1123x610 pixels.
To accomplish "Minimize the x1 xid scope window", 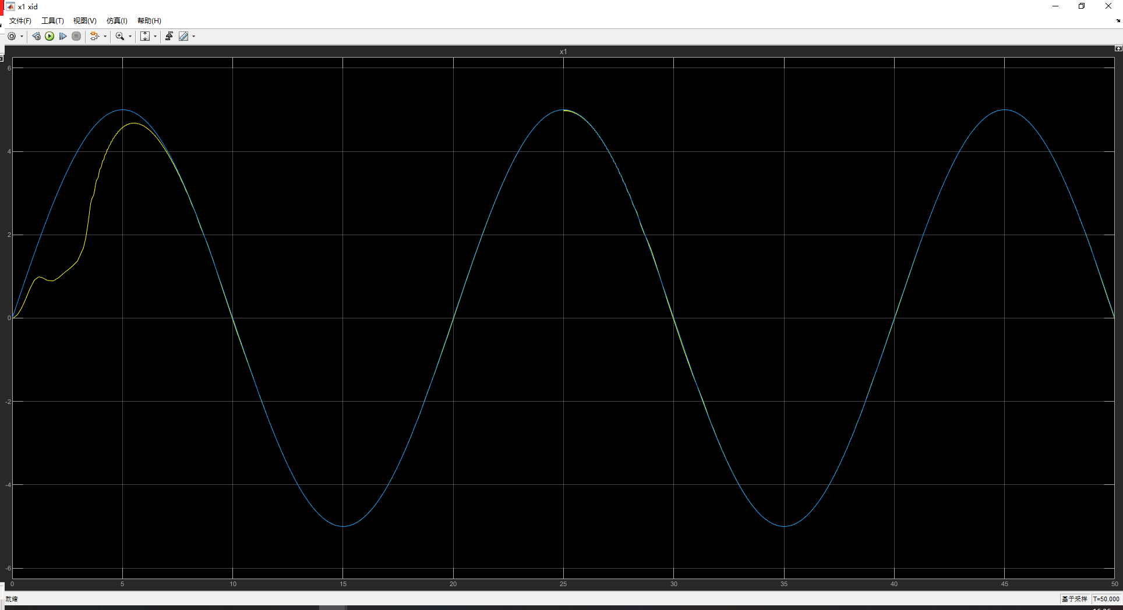I will [1055, 6].
